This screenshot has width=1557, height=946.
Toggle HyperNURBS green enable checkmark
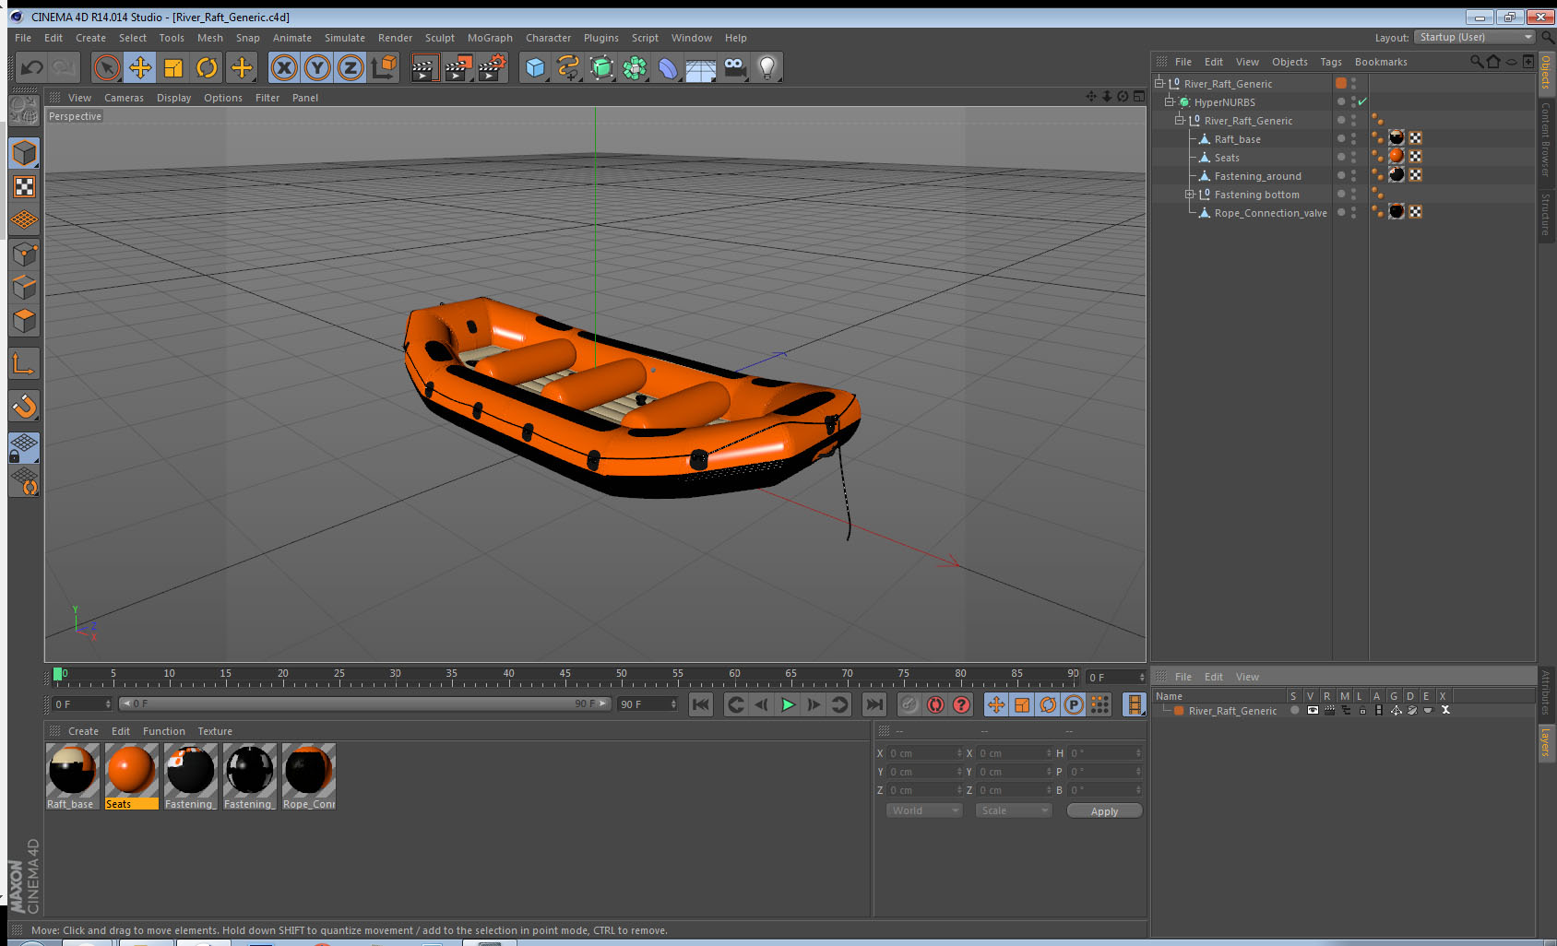1362,101
